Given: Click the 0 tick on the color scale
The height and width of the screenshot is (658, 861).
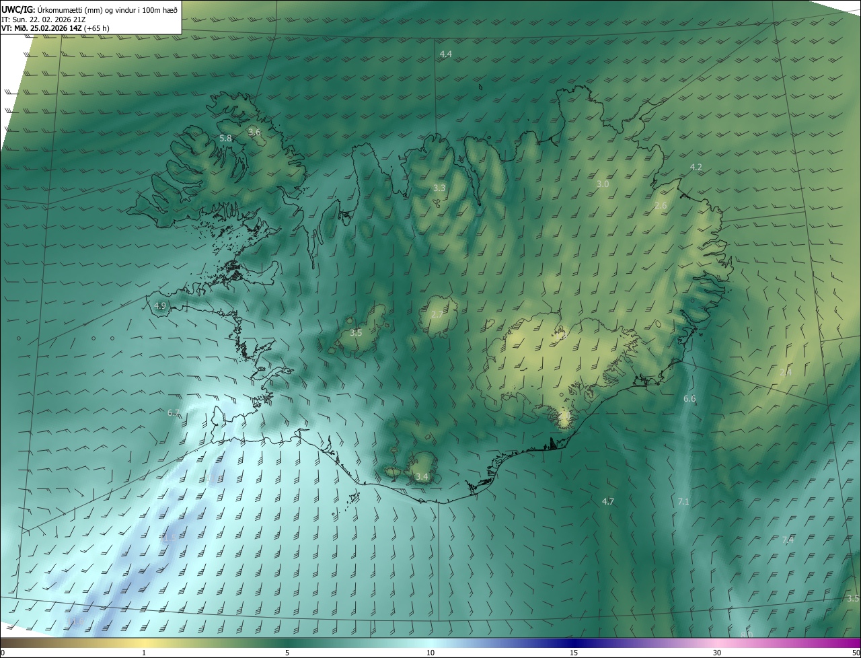Looking at the screenshot, I should pyautogui.click(x=3, y=653).
